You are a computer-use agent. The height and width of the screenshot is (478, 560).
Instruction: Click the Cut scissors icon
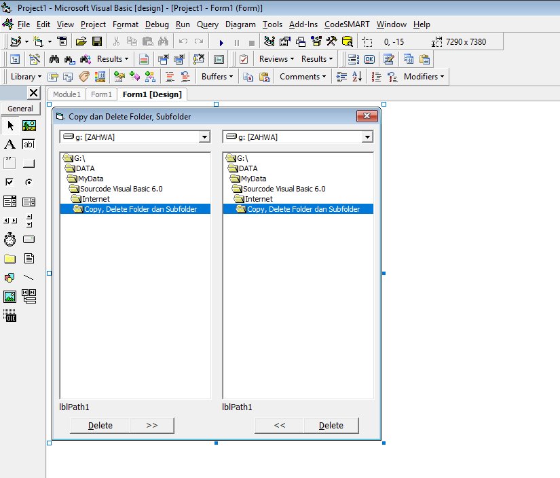(x=116, y=42)
